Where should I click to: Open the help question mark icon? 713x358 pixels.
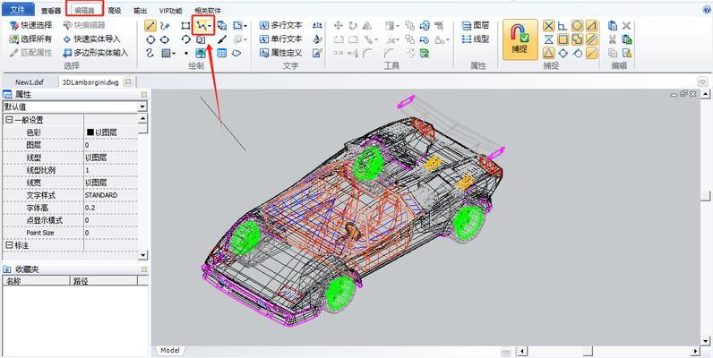(708, 10)
